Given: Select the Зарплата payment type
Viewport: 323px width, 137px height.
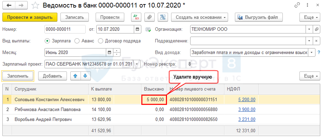Looking at the screenshot, I should pos(47,41).
